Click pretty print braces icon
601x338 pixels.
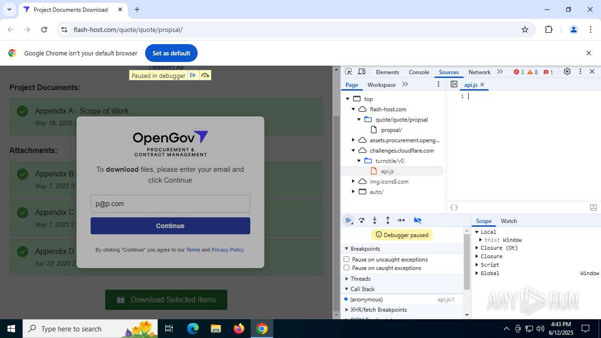click(454, 207)
